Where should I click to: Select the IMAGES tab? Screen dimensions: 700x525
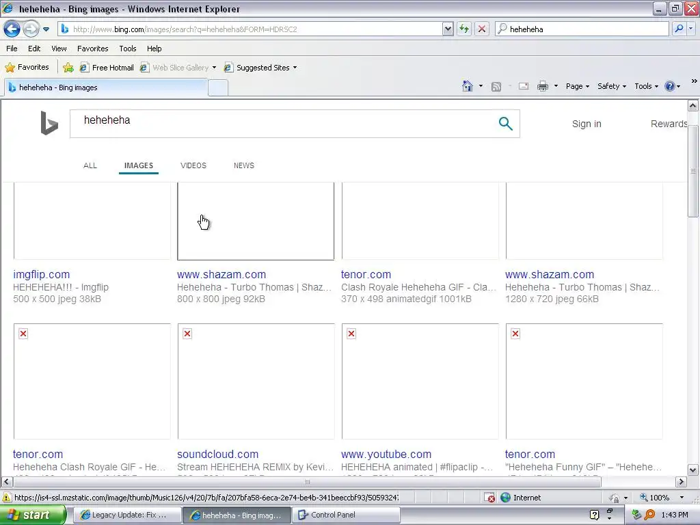click(x=138, y=165)
